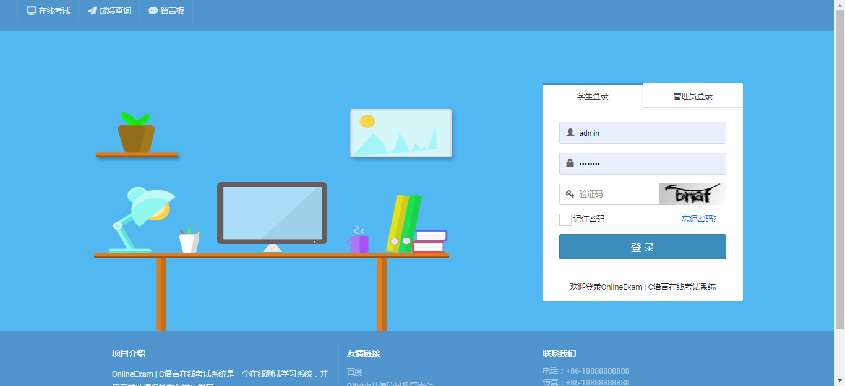
Task: Click the user icon in the username field
Action: [x=570, y=133]
